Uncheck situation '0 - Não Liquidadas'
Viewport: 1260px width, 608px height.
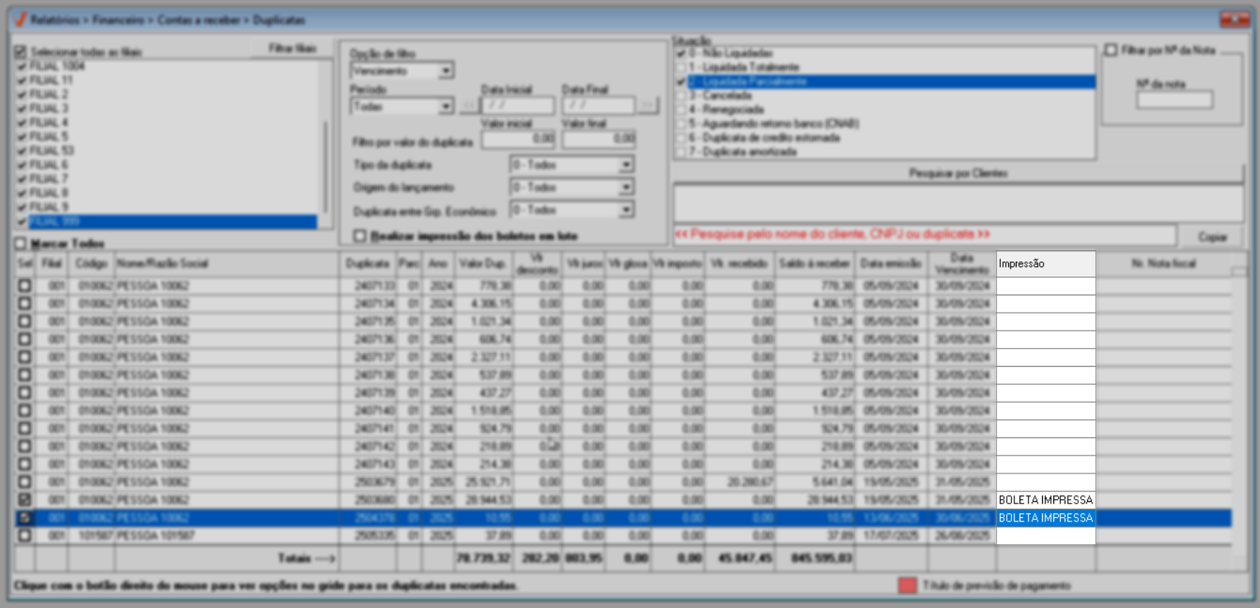pyautogui.click(x=681, y=53)
